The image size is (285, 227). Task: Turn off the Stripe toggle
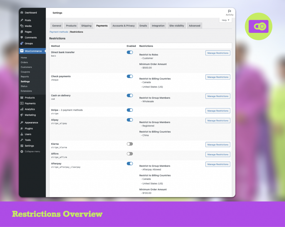pos(130,110)
